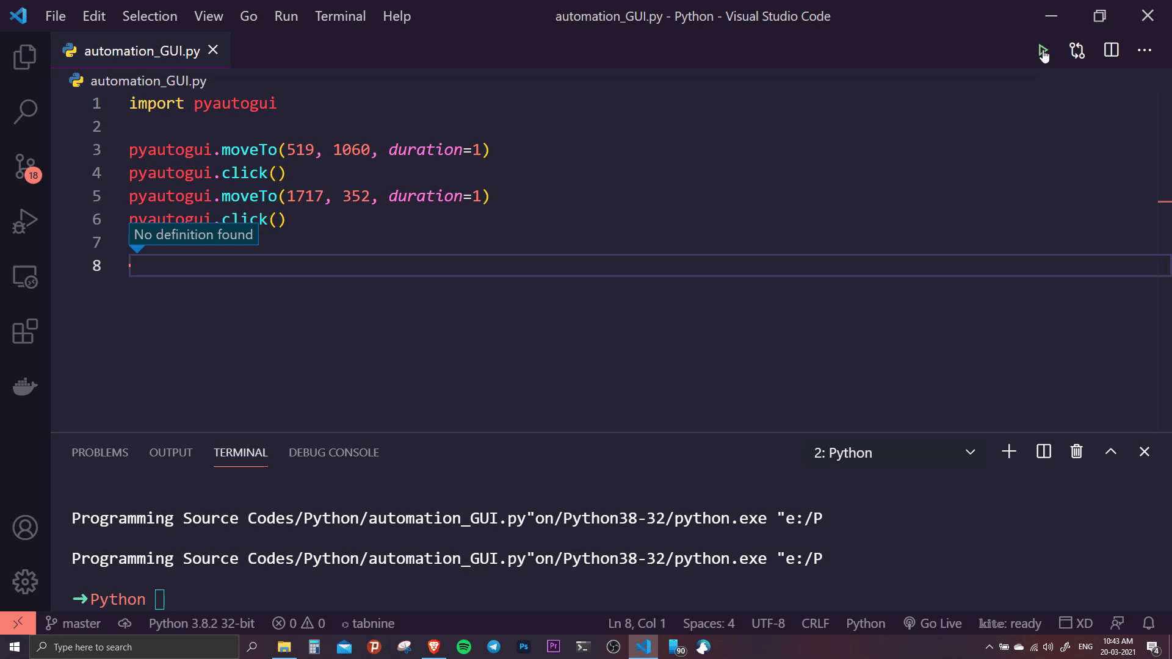Switch to the PROBLEMS panel tab
The image size is (1172, 659).
click(x=99, y=453)
